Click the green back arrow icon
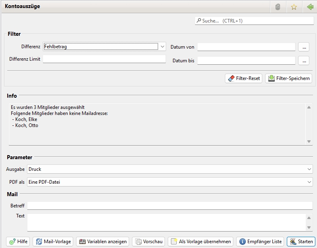The image size is (317, 248). [x=310, y=7]
